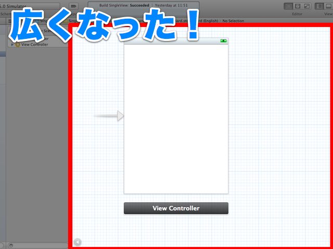
Task: Click the View Controller object icon
Action: click(x=18, y=45)
